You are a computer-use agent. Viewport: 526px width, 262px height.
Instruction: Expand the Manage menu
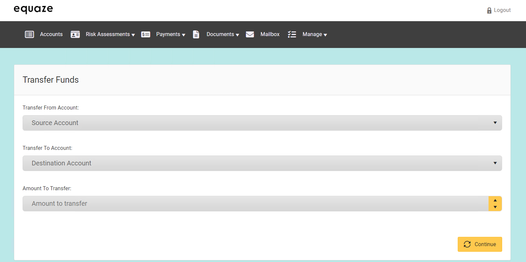click(315, 34)
